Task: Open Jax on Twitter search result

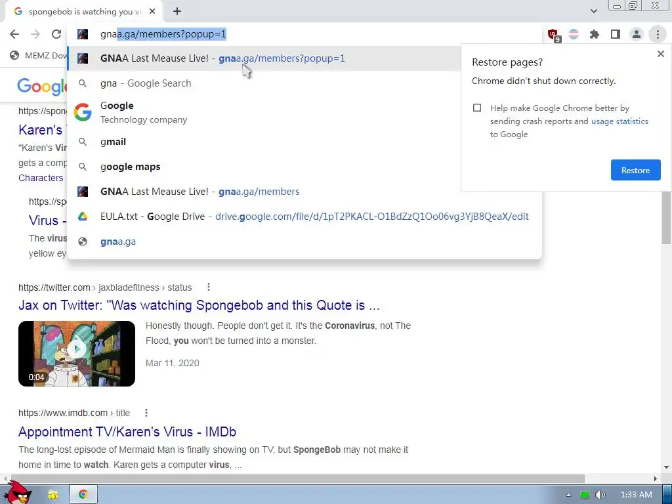Action: click(x=199, y=305)
